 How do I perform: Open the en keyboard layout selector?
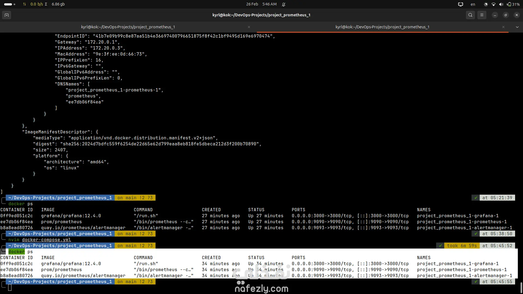point(473,4)
